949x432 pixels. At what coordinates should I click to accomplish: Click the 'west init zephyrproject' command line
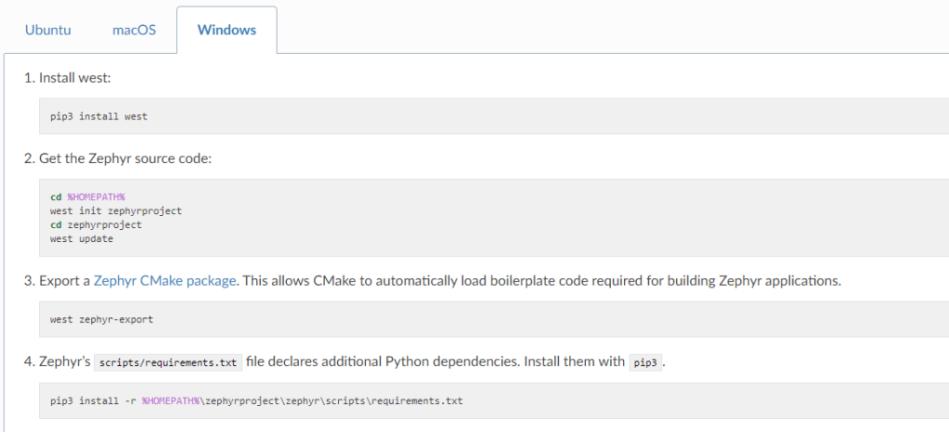coord(115,211)
